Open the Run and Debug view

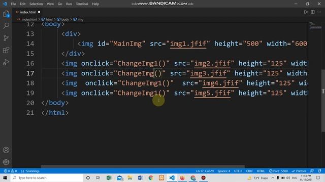[6, 62]
